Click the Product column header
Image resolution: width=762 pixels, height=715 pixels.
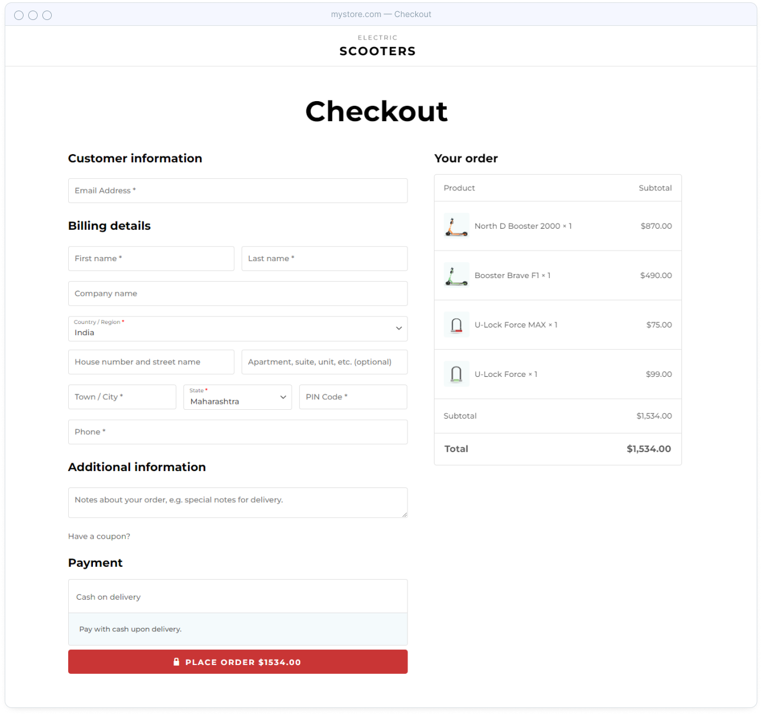pyautogui.click(x=459, y=188)
